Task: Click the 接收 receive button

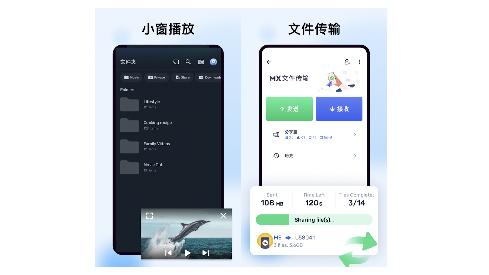Action: (x=339, y=108)
